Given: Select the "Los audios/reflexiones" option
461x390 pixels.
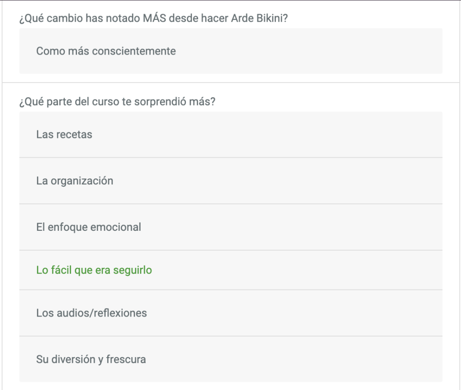Looking at the screenshot, I should pyautogui.click(x=231, y=313).
